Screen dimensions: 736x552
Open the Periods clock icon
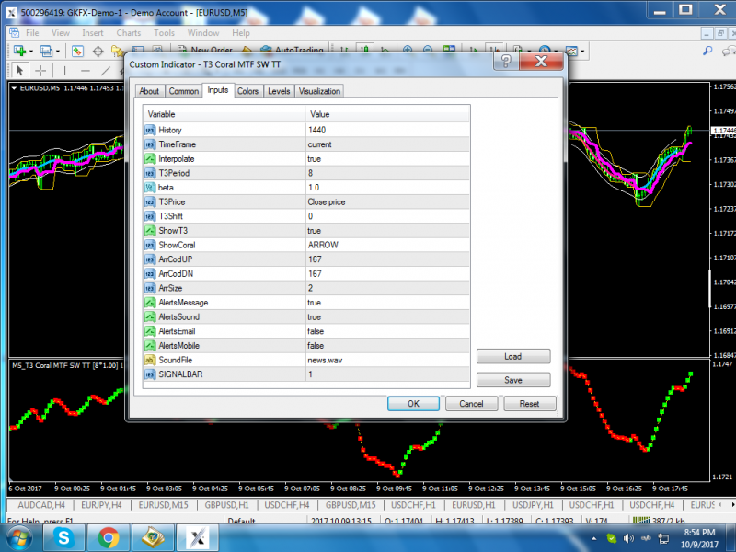(x=545, y=51)
